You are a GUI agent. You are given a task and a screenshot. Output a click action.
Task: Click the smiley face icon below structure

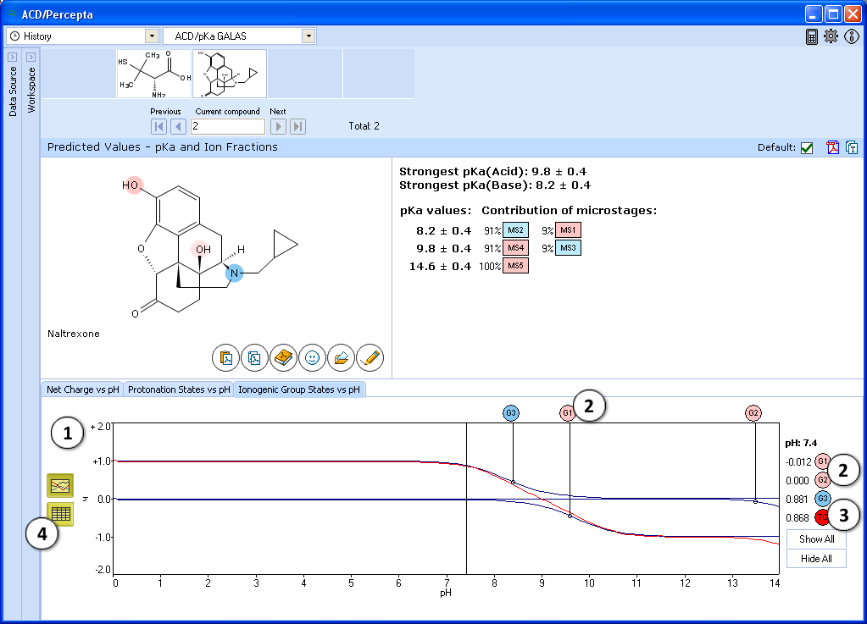[x=312, y=358]
